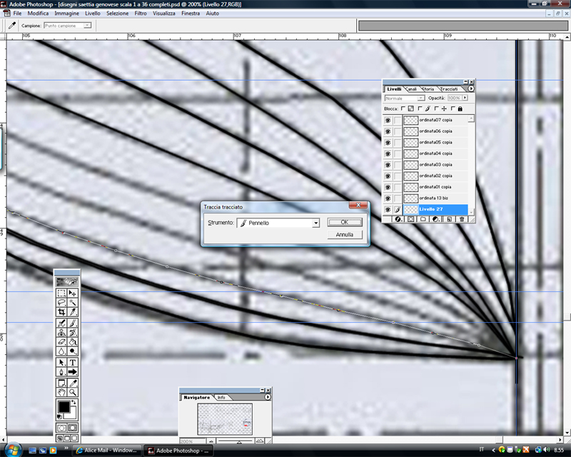Select the Magic Wand tool

pos(73,303)
